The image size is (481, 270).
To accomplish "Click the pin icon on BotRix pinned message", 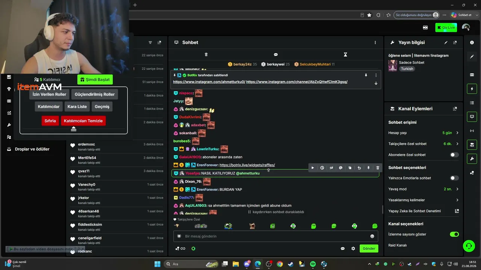I will click(x=366, y=75).
